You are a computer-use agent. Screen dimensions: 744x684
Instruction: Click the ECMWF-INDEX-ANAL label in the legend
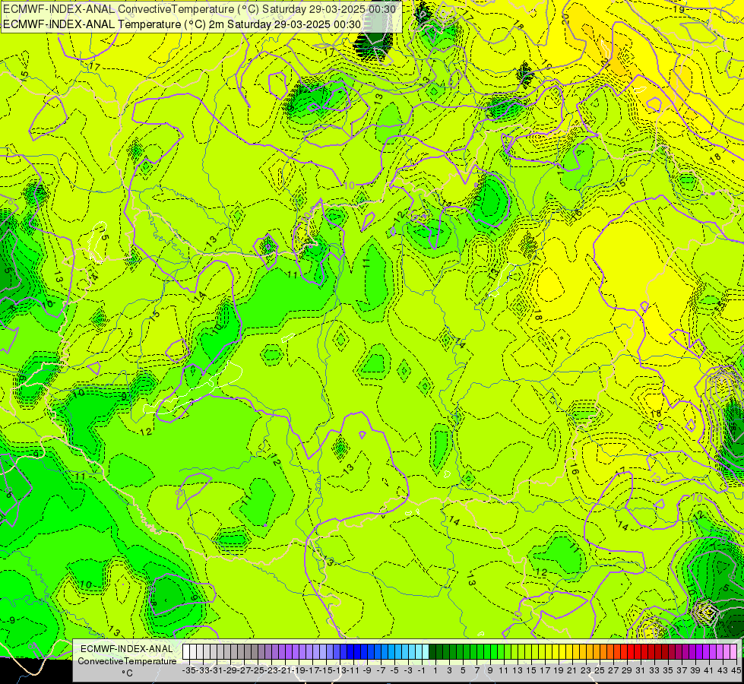(x=127, y=649)
